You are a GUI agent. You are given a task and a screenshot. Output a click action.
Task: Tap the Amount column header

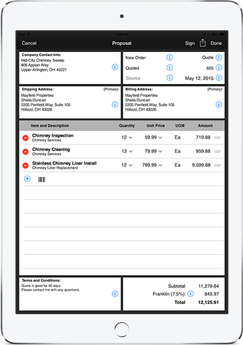tap(205, 126)
